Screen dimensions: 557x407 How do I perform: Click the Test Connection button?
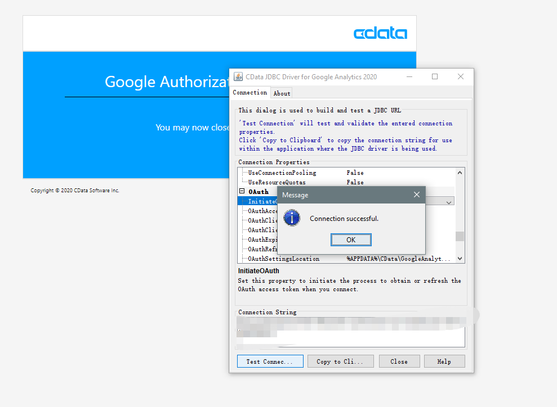tap(270, 361)
